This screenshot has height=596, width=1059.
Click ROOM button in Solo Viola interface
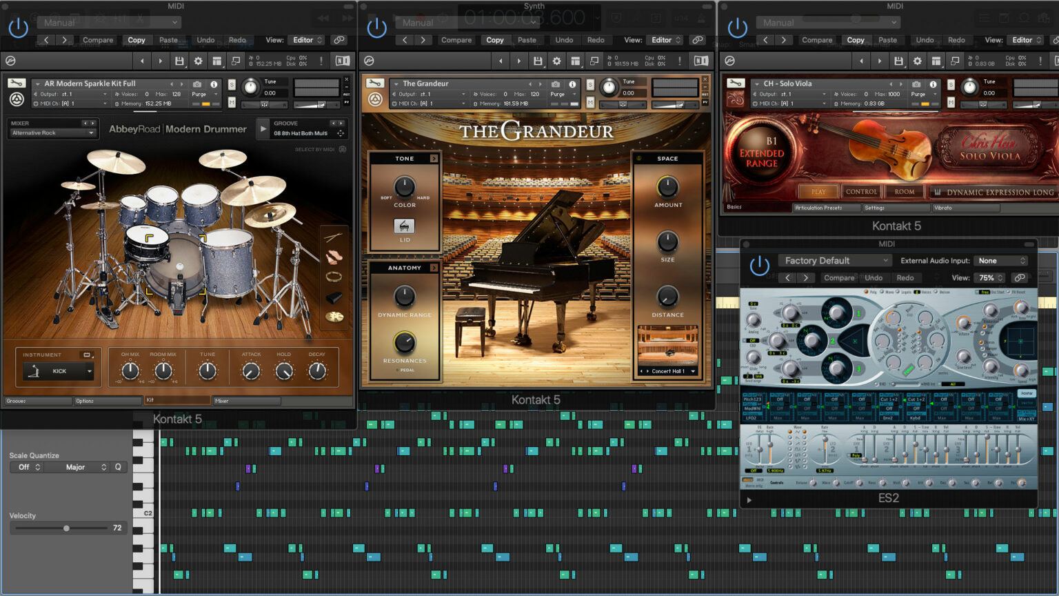click(904, 192)
